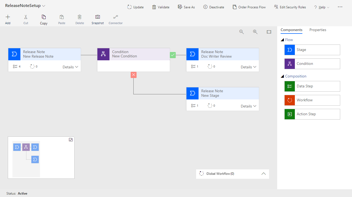Take a Snapshot of the flow
This screenshot has height=197, width=352.
pyautogui.click(x=98, y=17)
